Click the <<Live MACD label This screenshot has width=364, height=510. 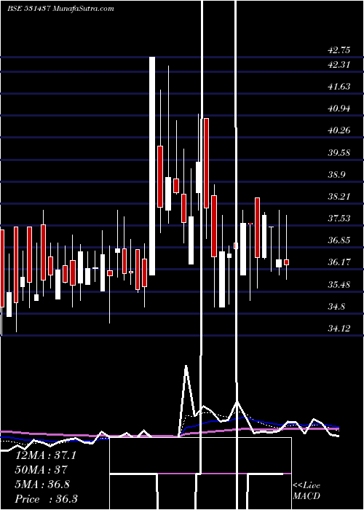click(x=306, y=490)
